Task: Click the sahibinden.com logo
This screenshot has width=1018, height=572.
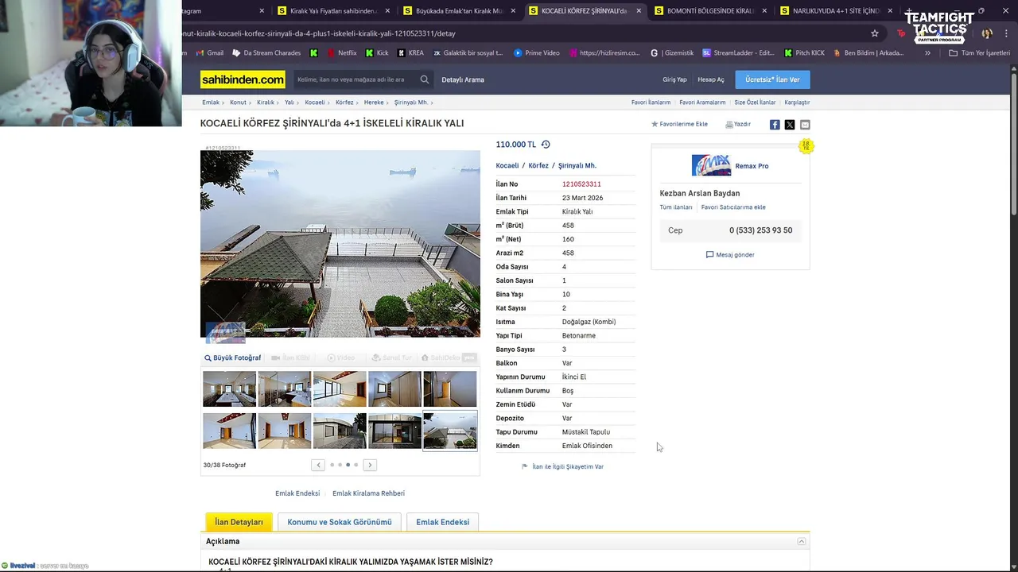Action: [x=243, y=79]
